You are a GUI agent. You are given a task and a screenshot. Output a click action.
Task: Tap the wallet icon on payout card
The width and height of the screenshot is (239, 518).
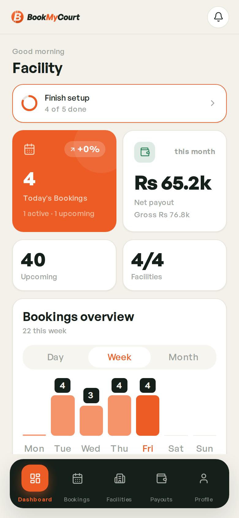(x=145, y=152)
